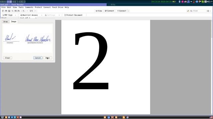Click the US flag keyboard layout tray icon
The image size is (213, 119).
[185, 2]
